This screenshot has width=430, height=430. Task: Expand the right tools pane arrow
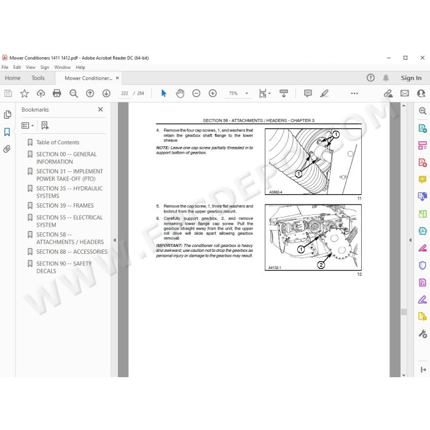(410, 240)
